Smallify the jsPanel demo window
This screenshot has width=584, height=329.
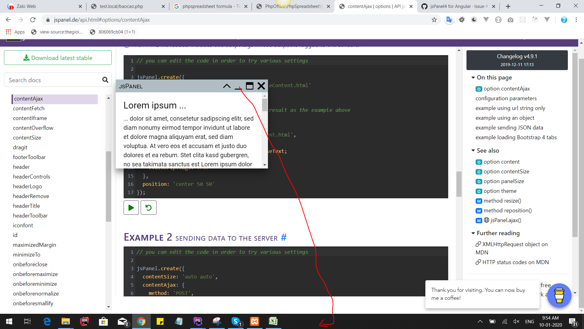227,86
